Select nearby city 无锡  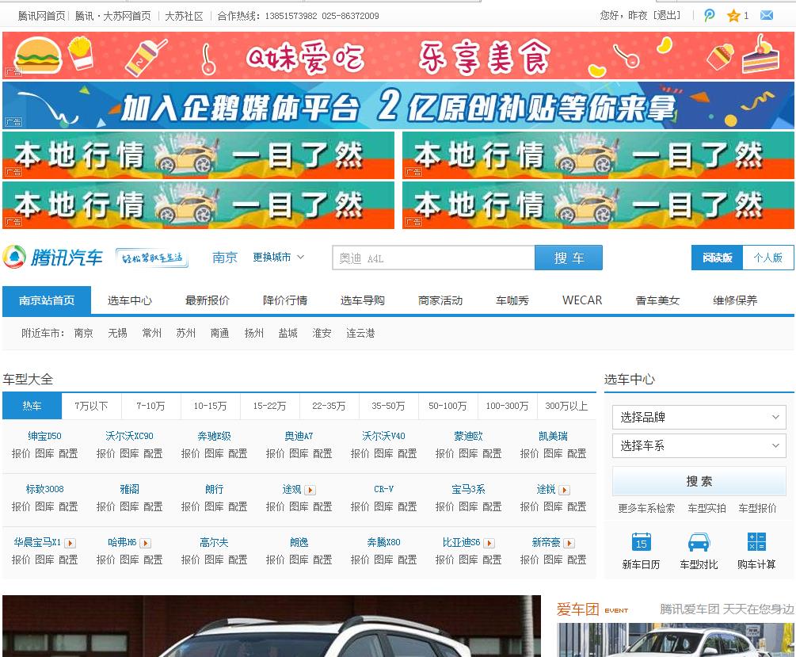coord(117,333)
